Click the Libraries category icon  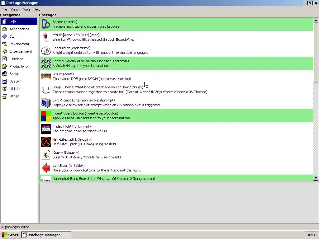[x=5, y=59]
